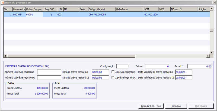217x111 pixels.
Task: Open the Impostos button
Action: tap(176, 106)
